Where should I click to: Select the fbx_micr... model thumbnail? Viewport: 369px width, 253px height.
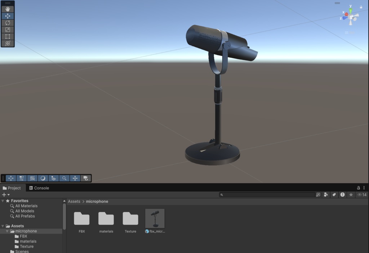[155, 218]
